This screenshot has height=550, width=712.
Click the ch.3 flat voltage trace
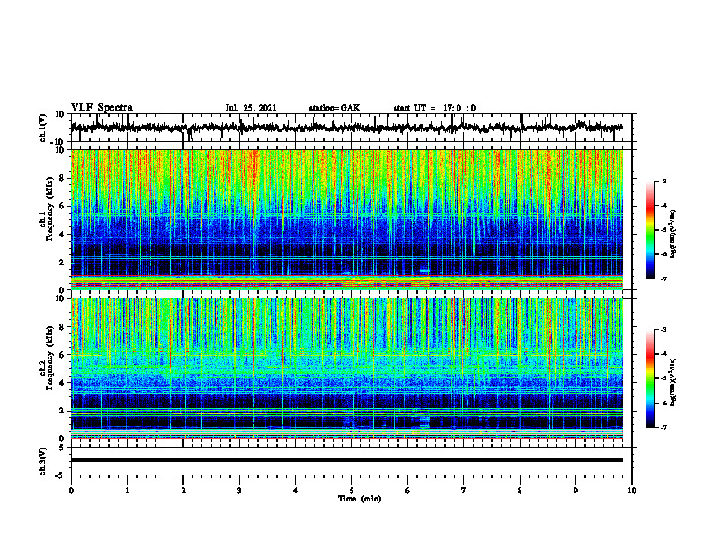tap(347, 460)
